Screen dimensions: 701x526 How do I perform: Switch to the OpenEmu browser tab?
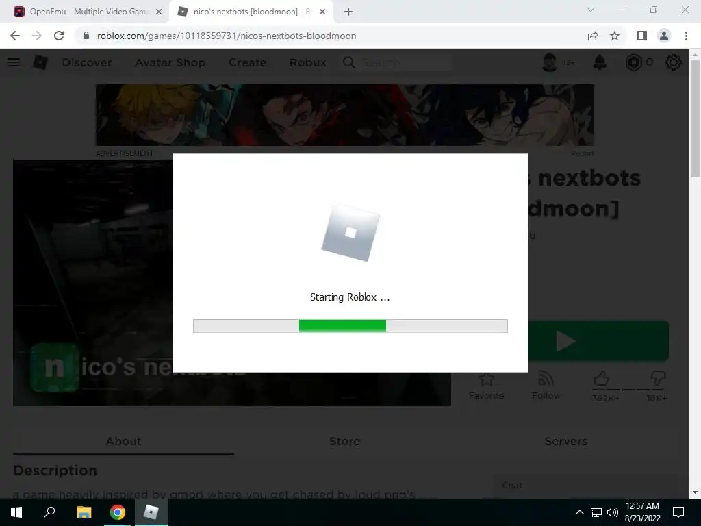tap(88, 12)
